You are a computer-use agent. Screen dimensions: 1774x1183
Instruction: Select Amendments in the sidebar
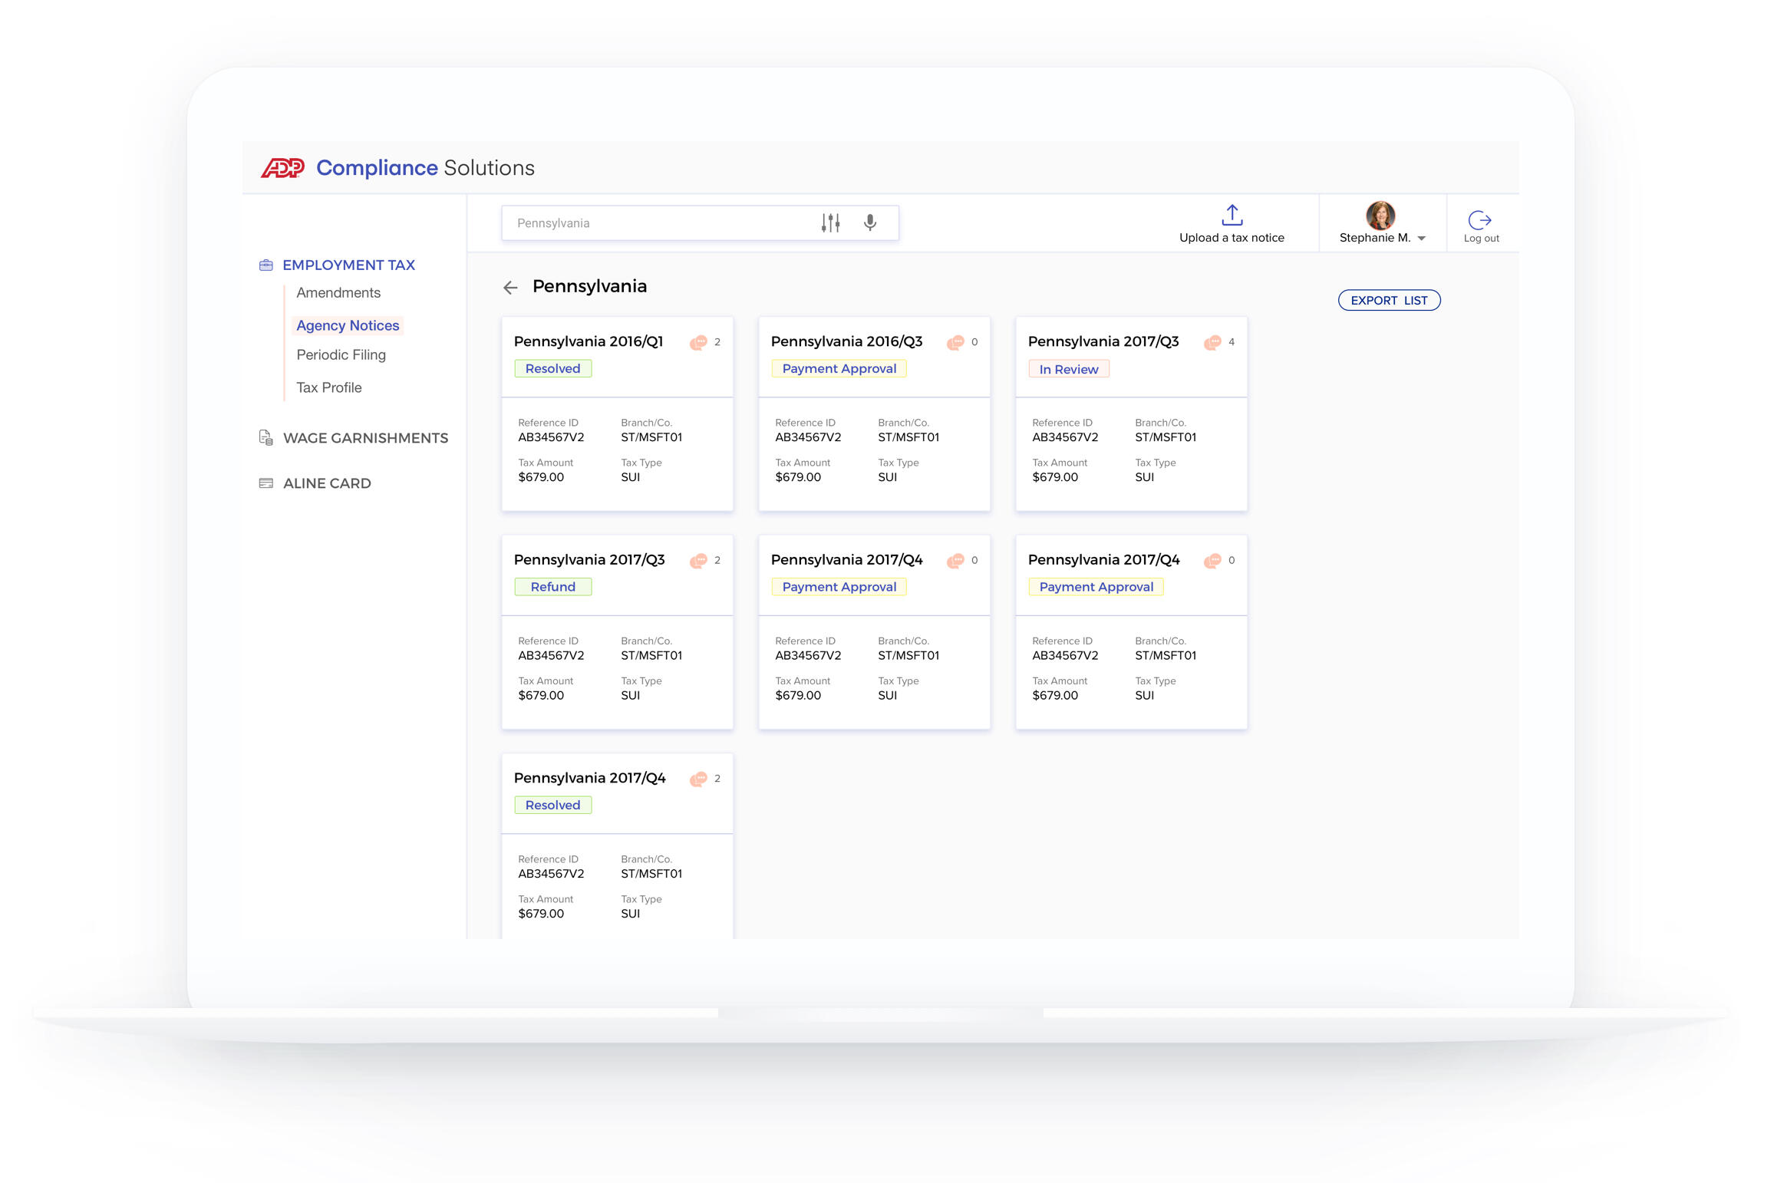click(338, 293)
